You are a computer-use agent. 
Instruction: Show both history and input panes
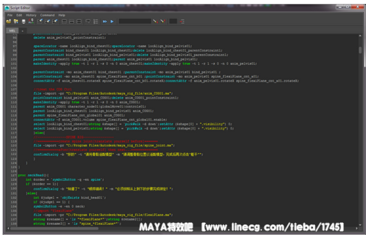point(79,21)
